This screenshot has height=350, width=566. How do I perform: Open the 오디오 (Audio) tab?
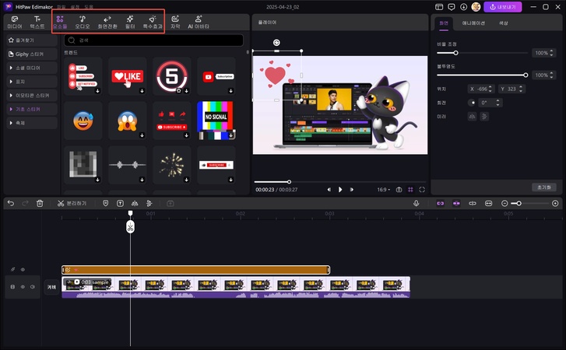point(83,22)
